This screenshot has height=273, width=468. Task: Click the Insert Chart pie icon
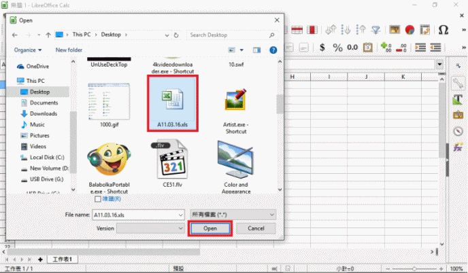click(x=409, y=30)
